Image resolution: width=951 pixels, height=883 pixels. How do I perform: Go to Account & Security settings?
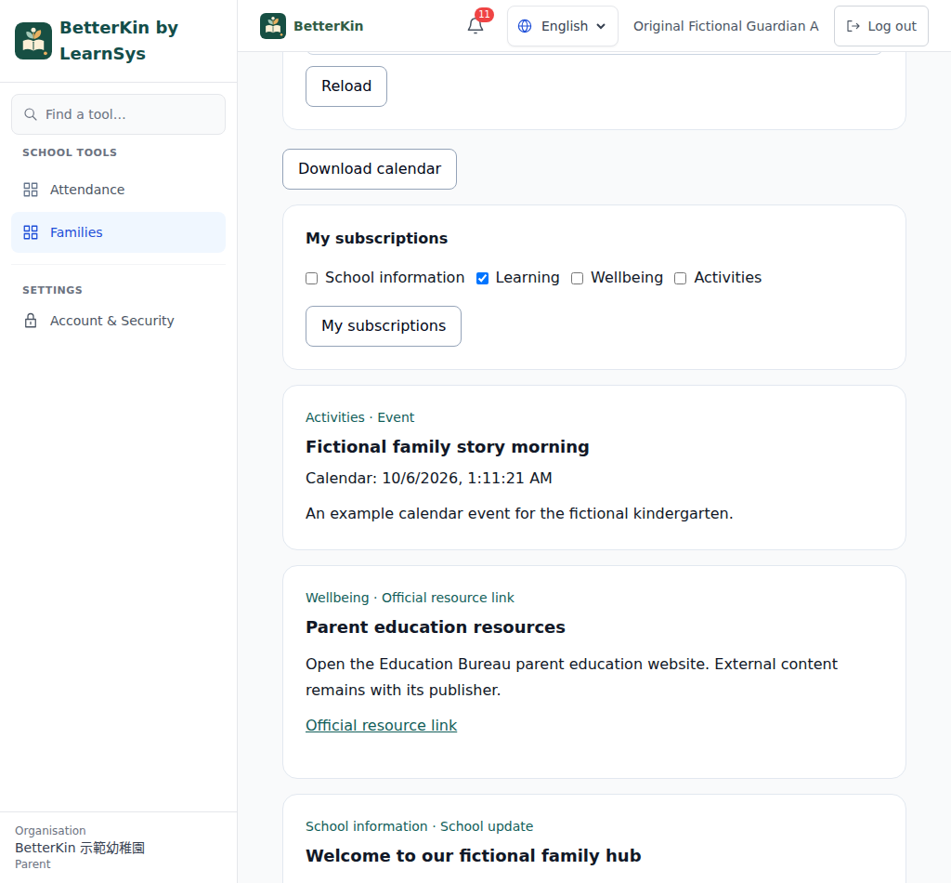point(118,321)
